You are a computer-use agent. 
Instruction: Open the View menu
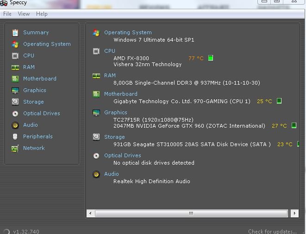click(24, 14)
